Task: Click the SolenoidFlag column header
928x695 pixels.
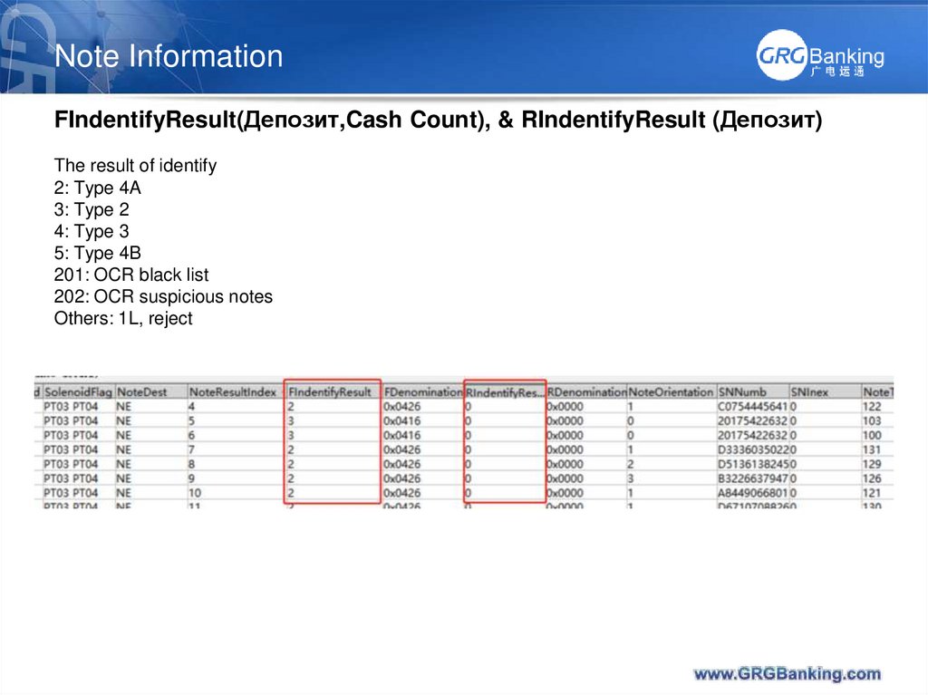Action: (x=72, y=391)
